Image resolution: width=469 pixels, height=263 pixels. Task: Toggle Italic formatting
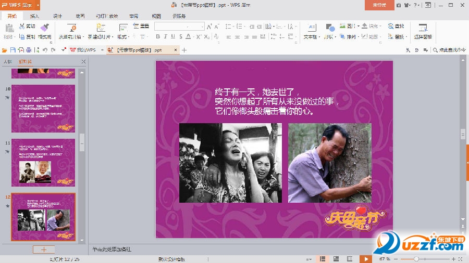click(166, 37)
